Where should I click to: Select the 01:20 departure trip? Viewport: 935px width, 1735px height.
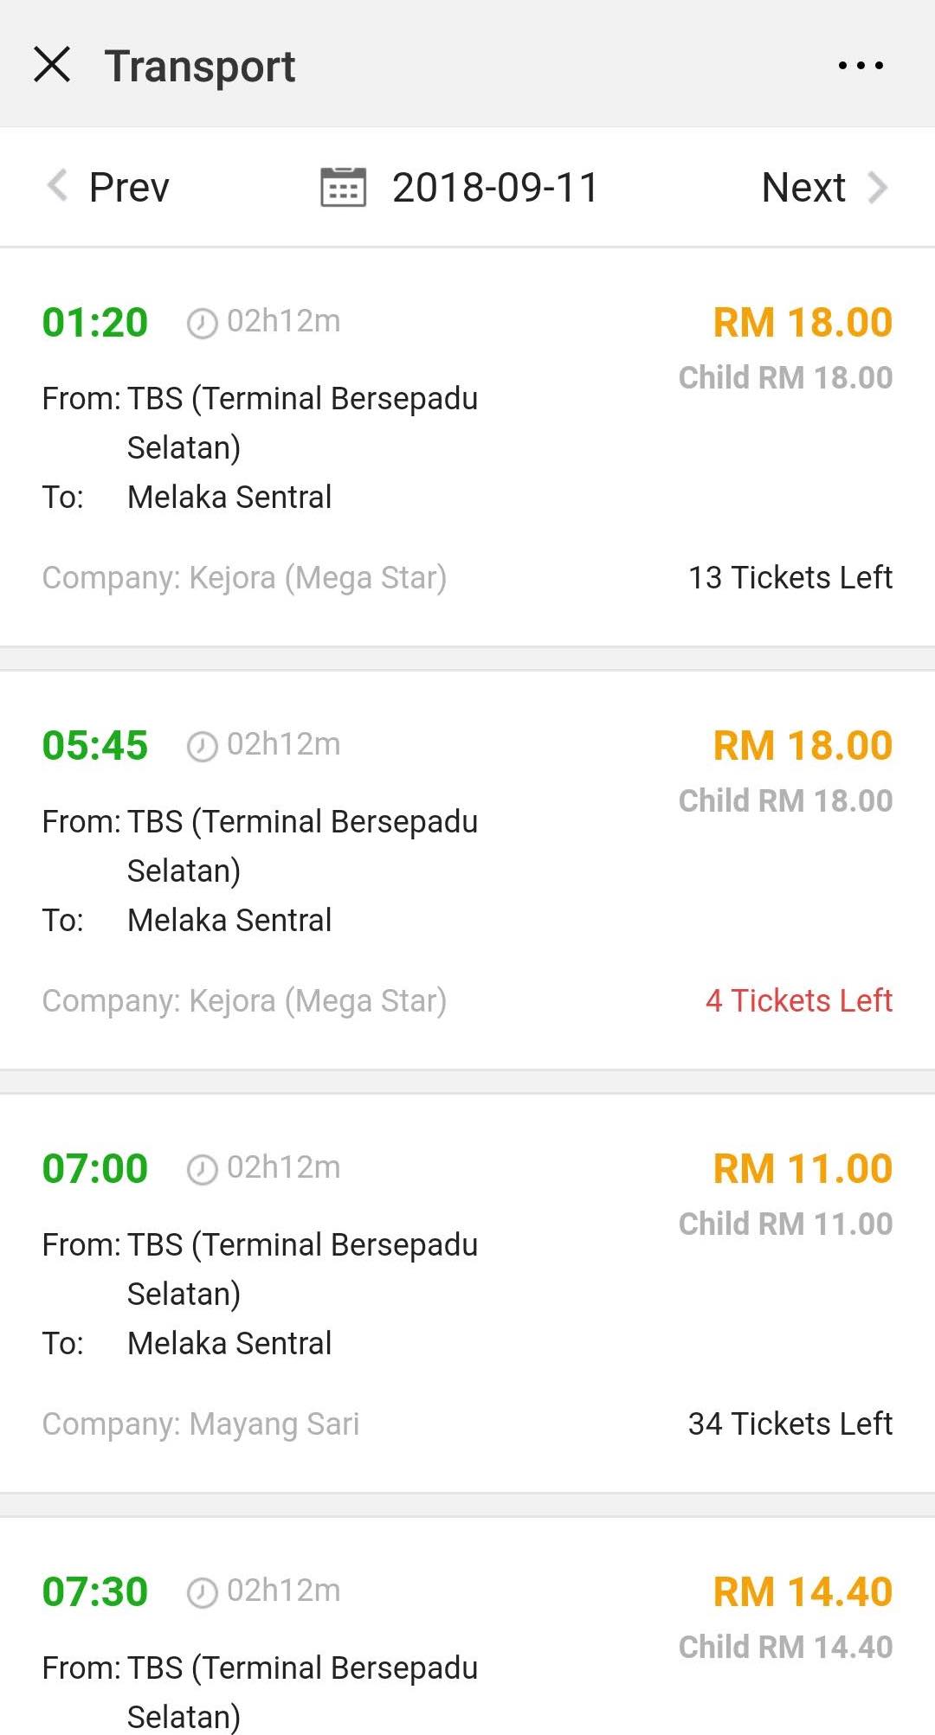[95, 323]
